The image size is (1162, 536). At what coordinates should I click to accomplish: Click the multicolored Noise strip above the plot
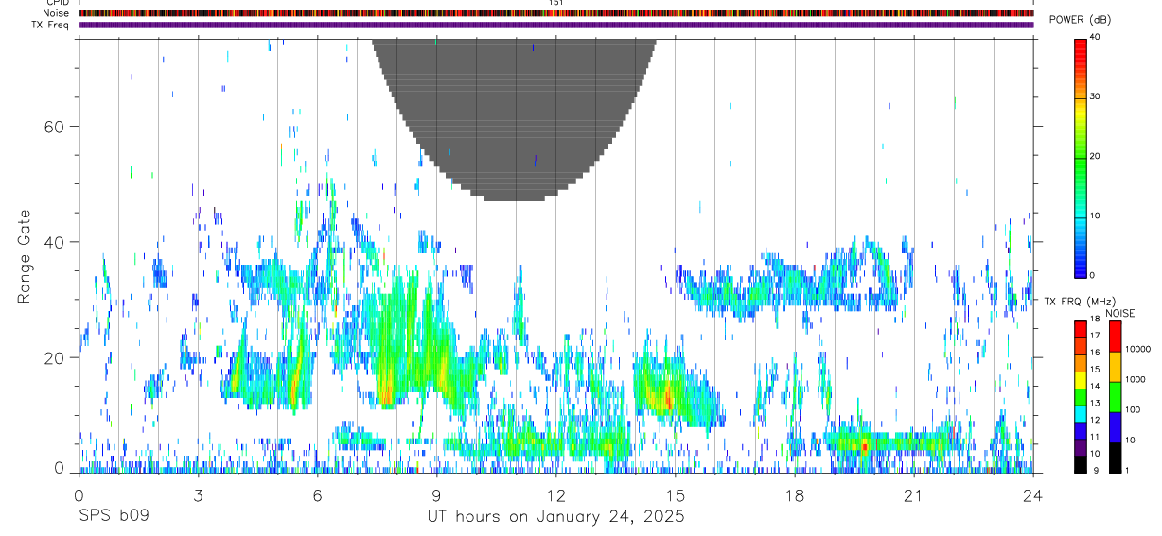(556, 13)
